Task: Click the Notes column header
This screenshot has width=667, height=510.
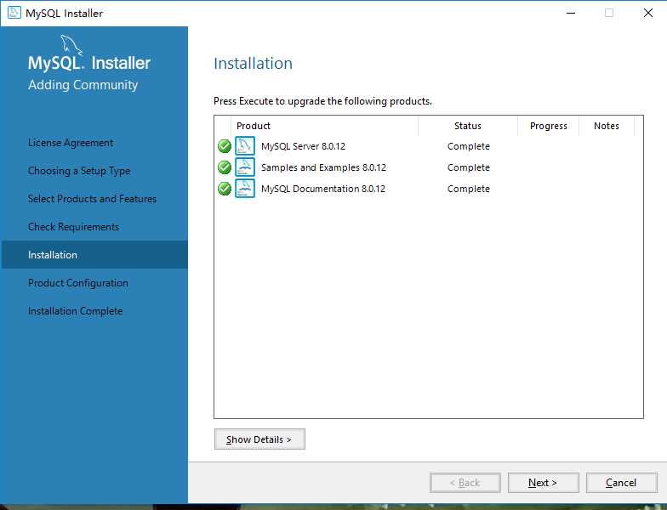Action: click(x=607, y=126)
